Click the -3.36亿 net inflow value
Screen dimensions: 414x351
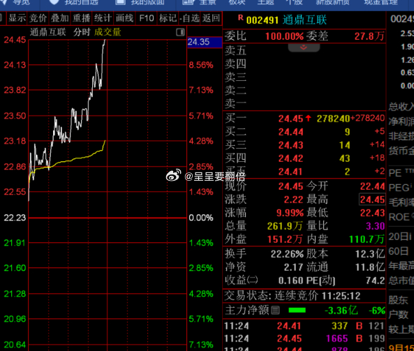click(x=341, y=311)
